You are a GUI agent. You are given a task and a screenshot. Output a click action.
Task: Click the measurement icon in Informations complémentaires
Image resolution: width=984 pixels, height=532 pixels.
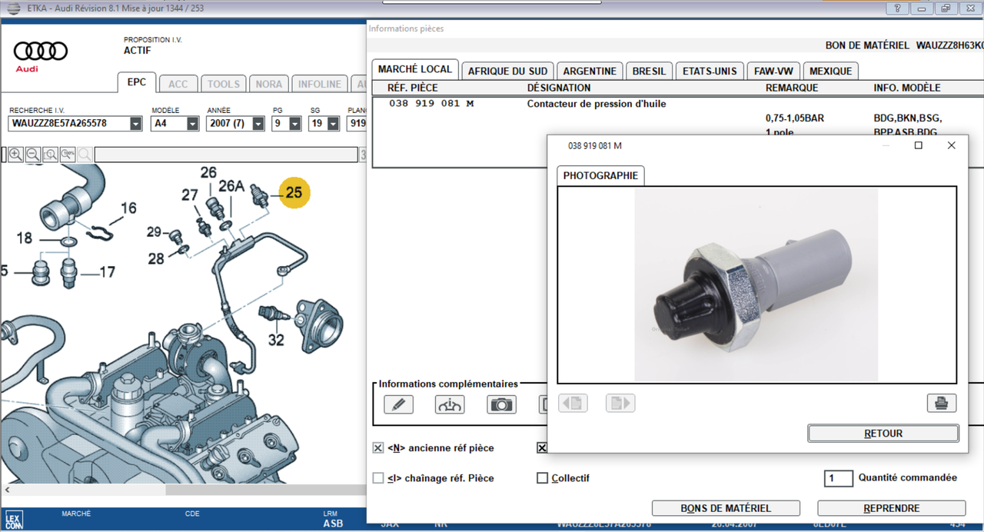(450, 404)
